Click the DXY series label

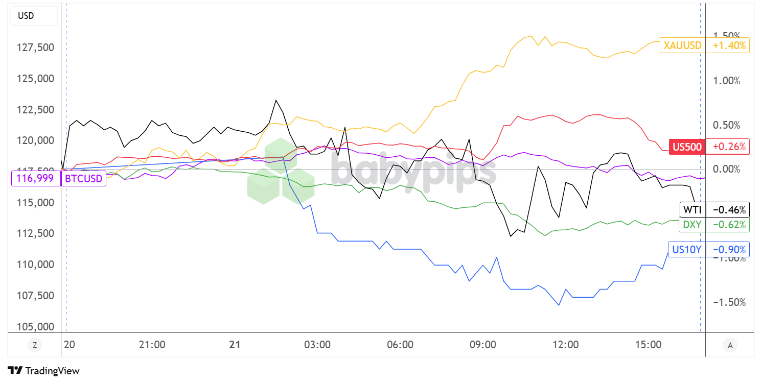click(x=691, y=225)
